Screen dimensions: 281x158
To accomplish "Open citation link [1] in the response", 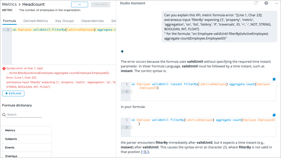I will [143, 152].
